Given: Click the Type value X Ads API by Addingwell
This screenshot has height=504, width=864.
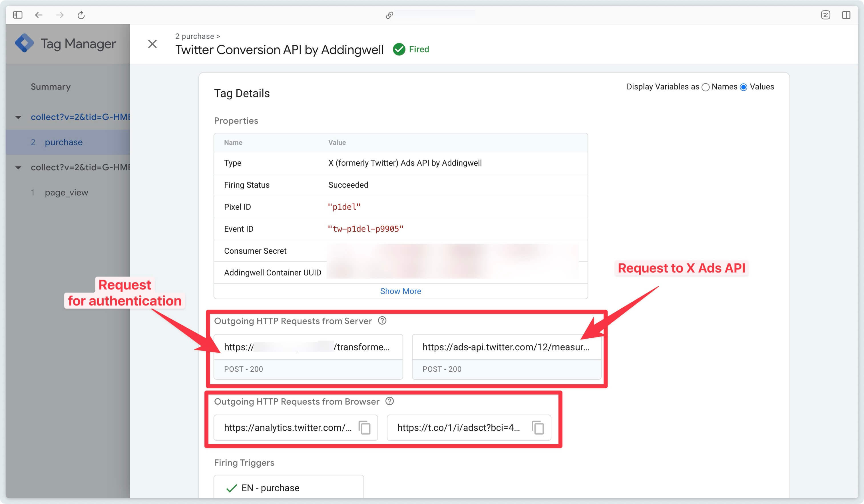Looking at the screenshot, I should point(405,163).
